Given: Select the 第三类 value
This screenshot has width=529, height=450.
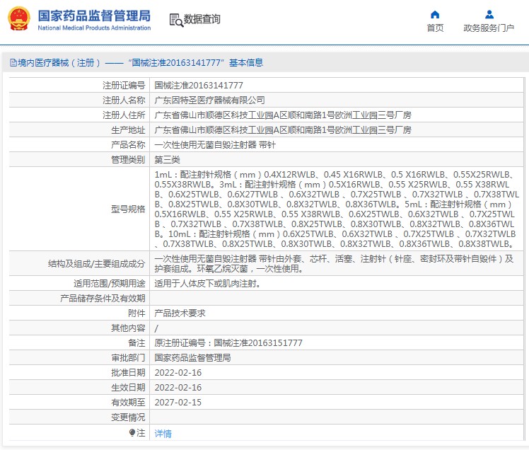Looking at the screenshot, I should click(168, 160).
